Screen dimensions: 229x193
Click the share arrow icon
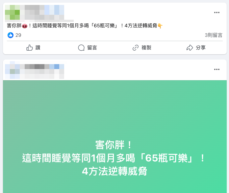190,48
